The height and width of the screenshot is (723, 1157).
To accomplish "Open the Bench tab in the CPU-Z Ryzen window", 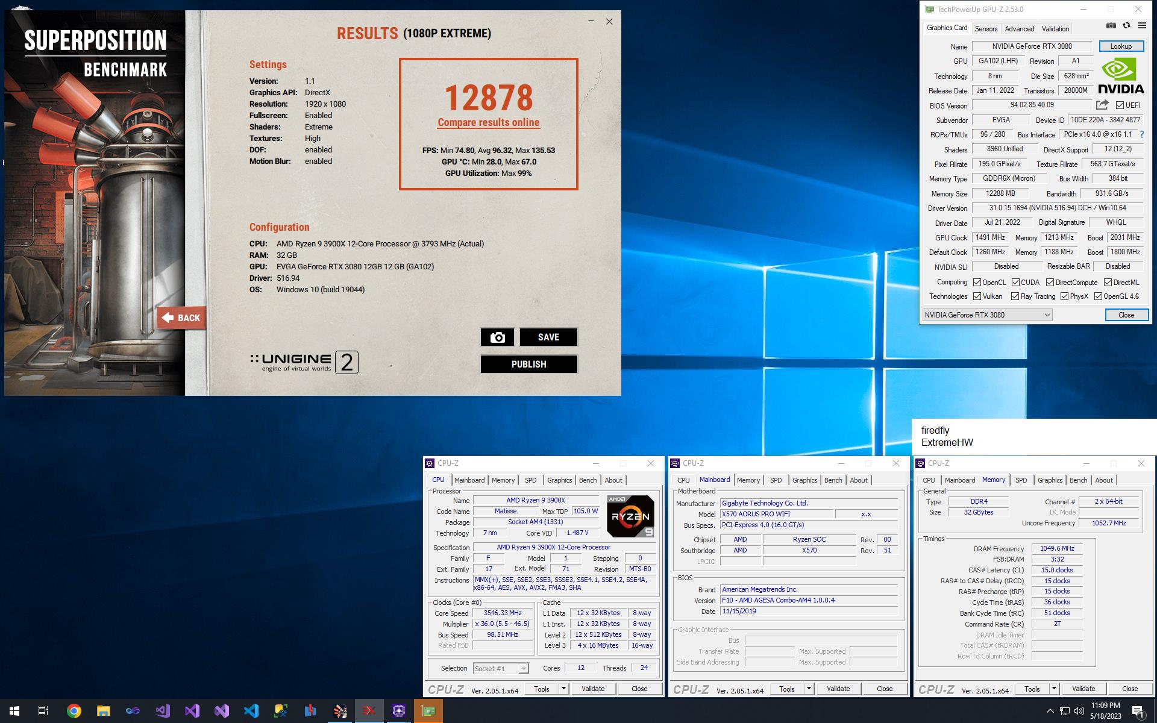I will (588, 480).
